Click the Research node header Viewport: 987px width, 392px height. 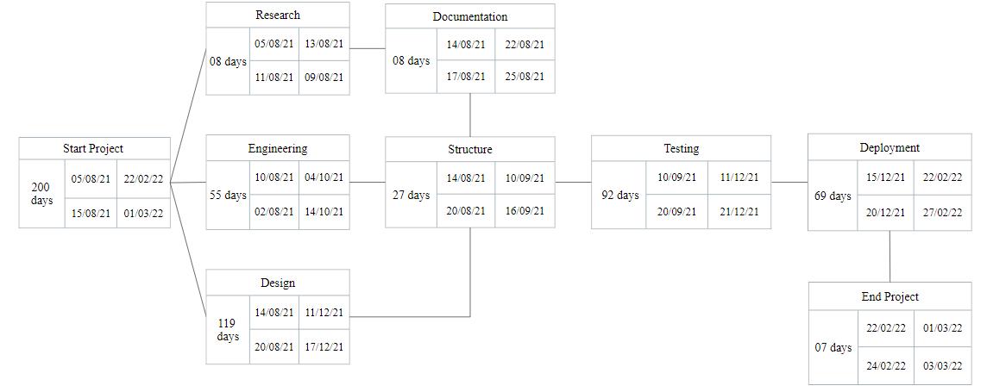[x=278, y=16]
